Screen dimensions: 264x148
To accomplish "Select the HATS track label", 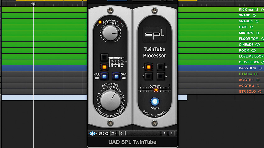I will tap(243, 27).
